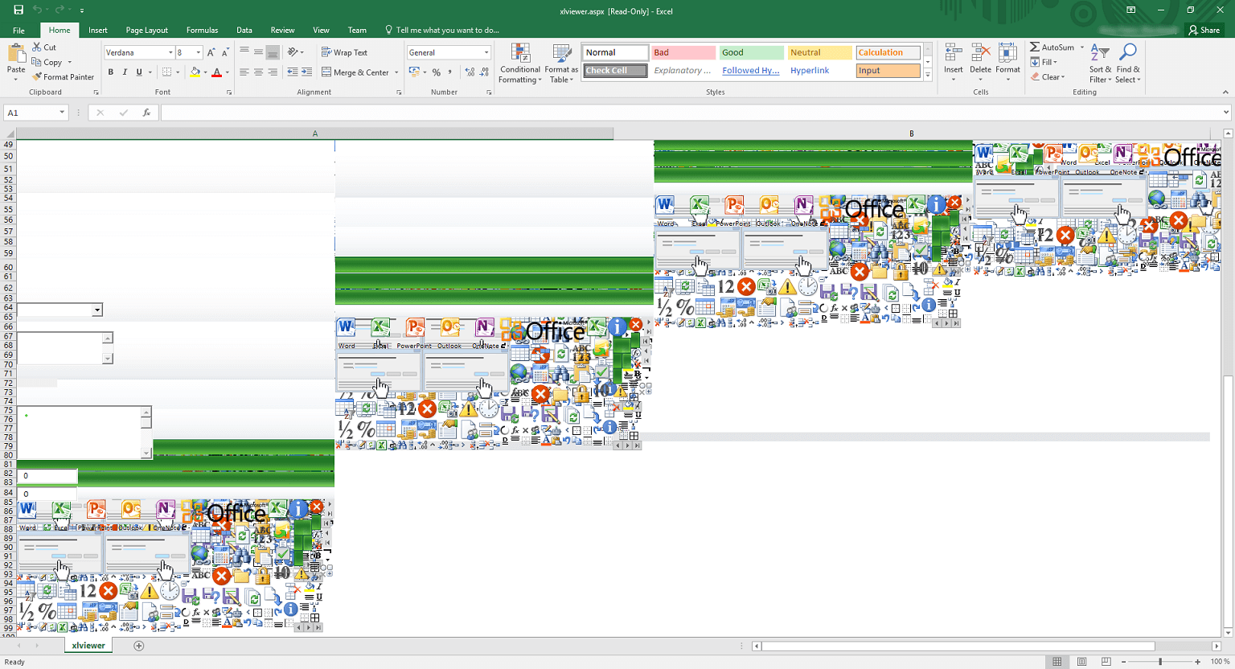
Task: Open Find & Select menu
Action: (x=1128, y=64)
